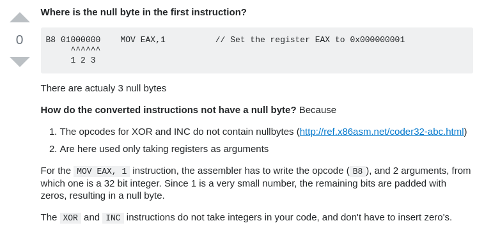
Task: Open the ref.x86asm.net coder32-abc link
Action: click(x=382, y=132)
